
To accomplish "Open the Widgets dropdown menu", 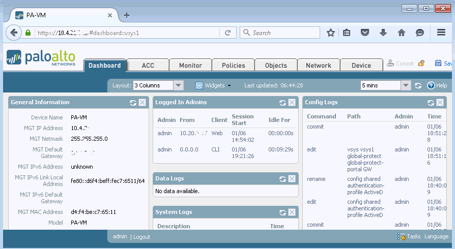I will point(213,86).
